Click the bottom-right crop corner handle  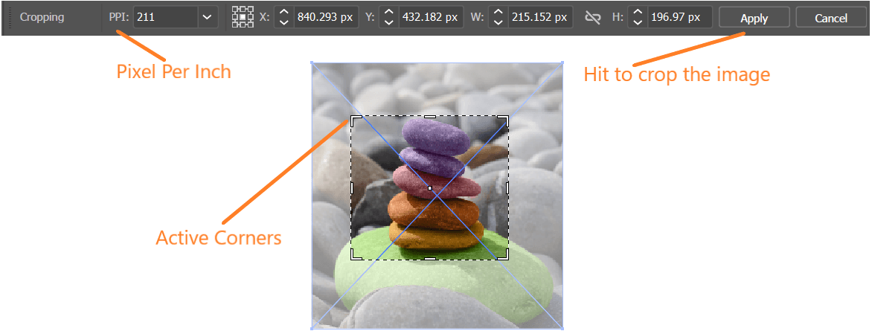[x=505, y=256]
